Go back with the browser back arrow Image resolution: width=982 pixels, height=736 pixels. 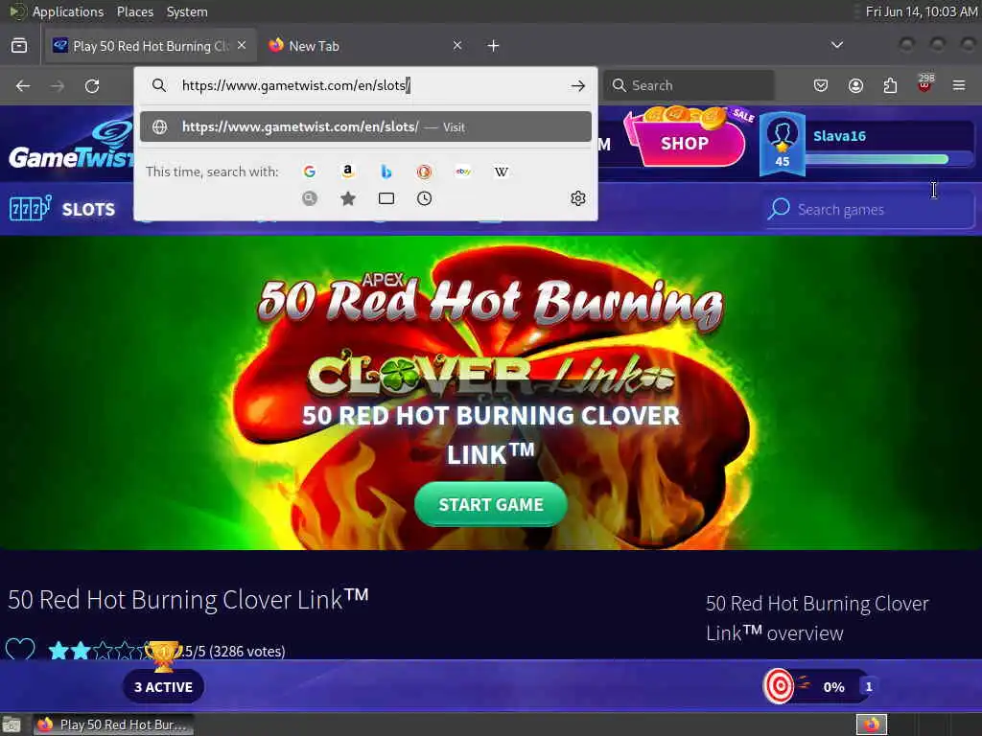click(x=23, y=85)
